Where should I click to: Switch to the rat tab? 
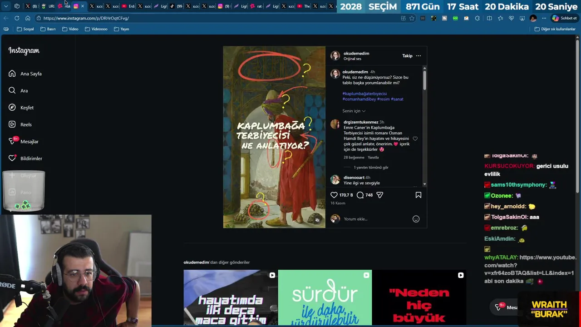pos(256,6)
